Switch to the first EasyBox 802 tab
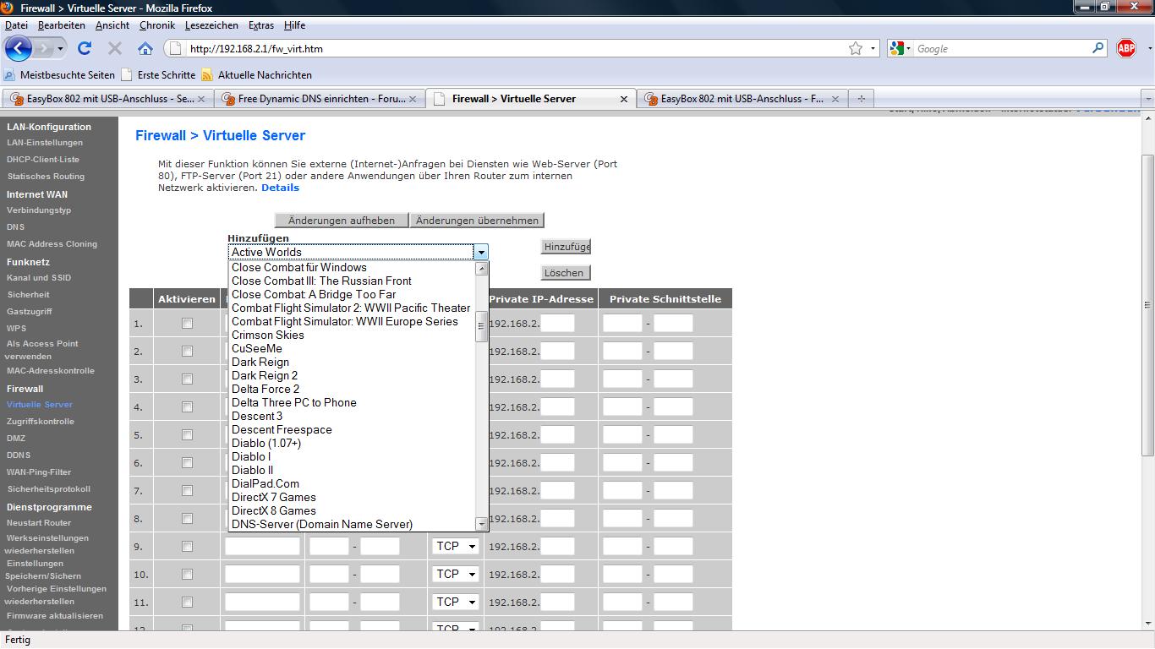 tap(107, 99)
